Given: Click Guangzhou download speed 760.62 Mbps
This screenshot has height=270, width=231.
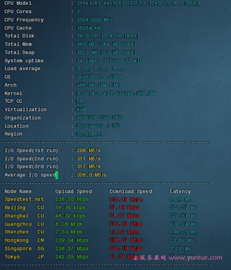Looking at the screenshot, I should [x=126, y=224].
